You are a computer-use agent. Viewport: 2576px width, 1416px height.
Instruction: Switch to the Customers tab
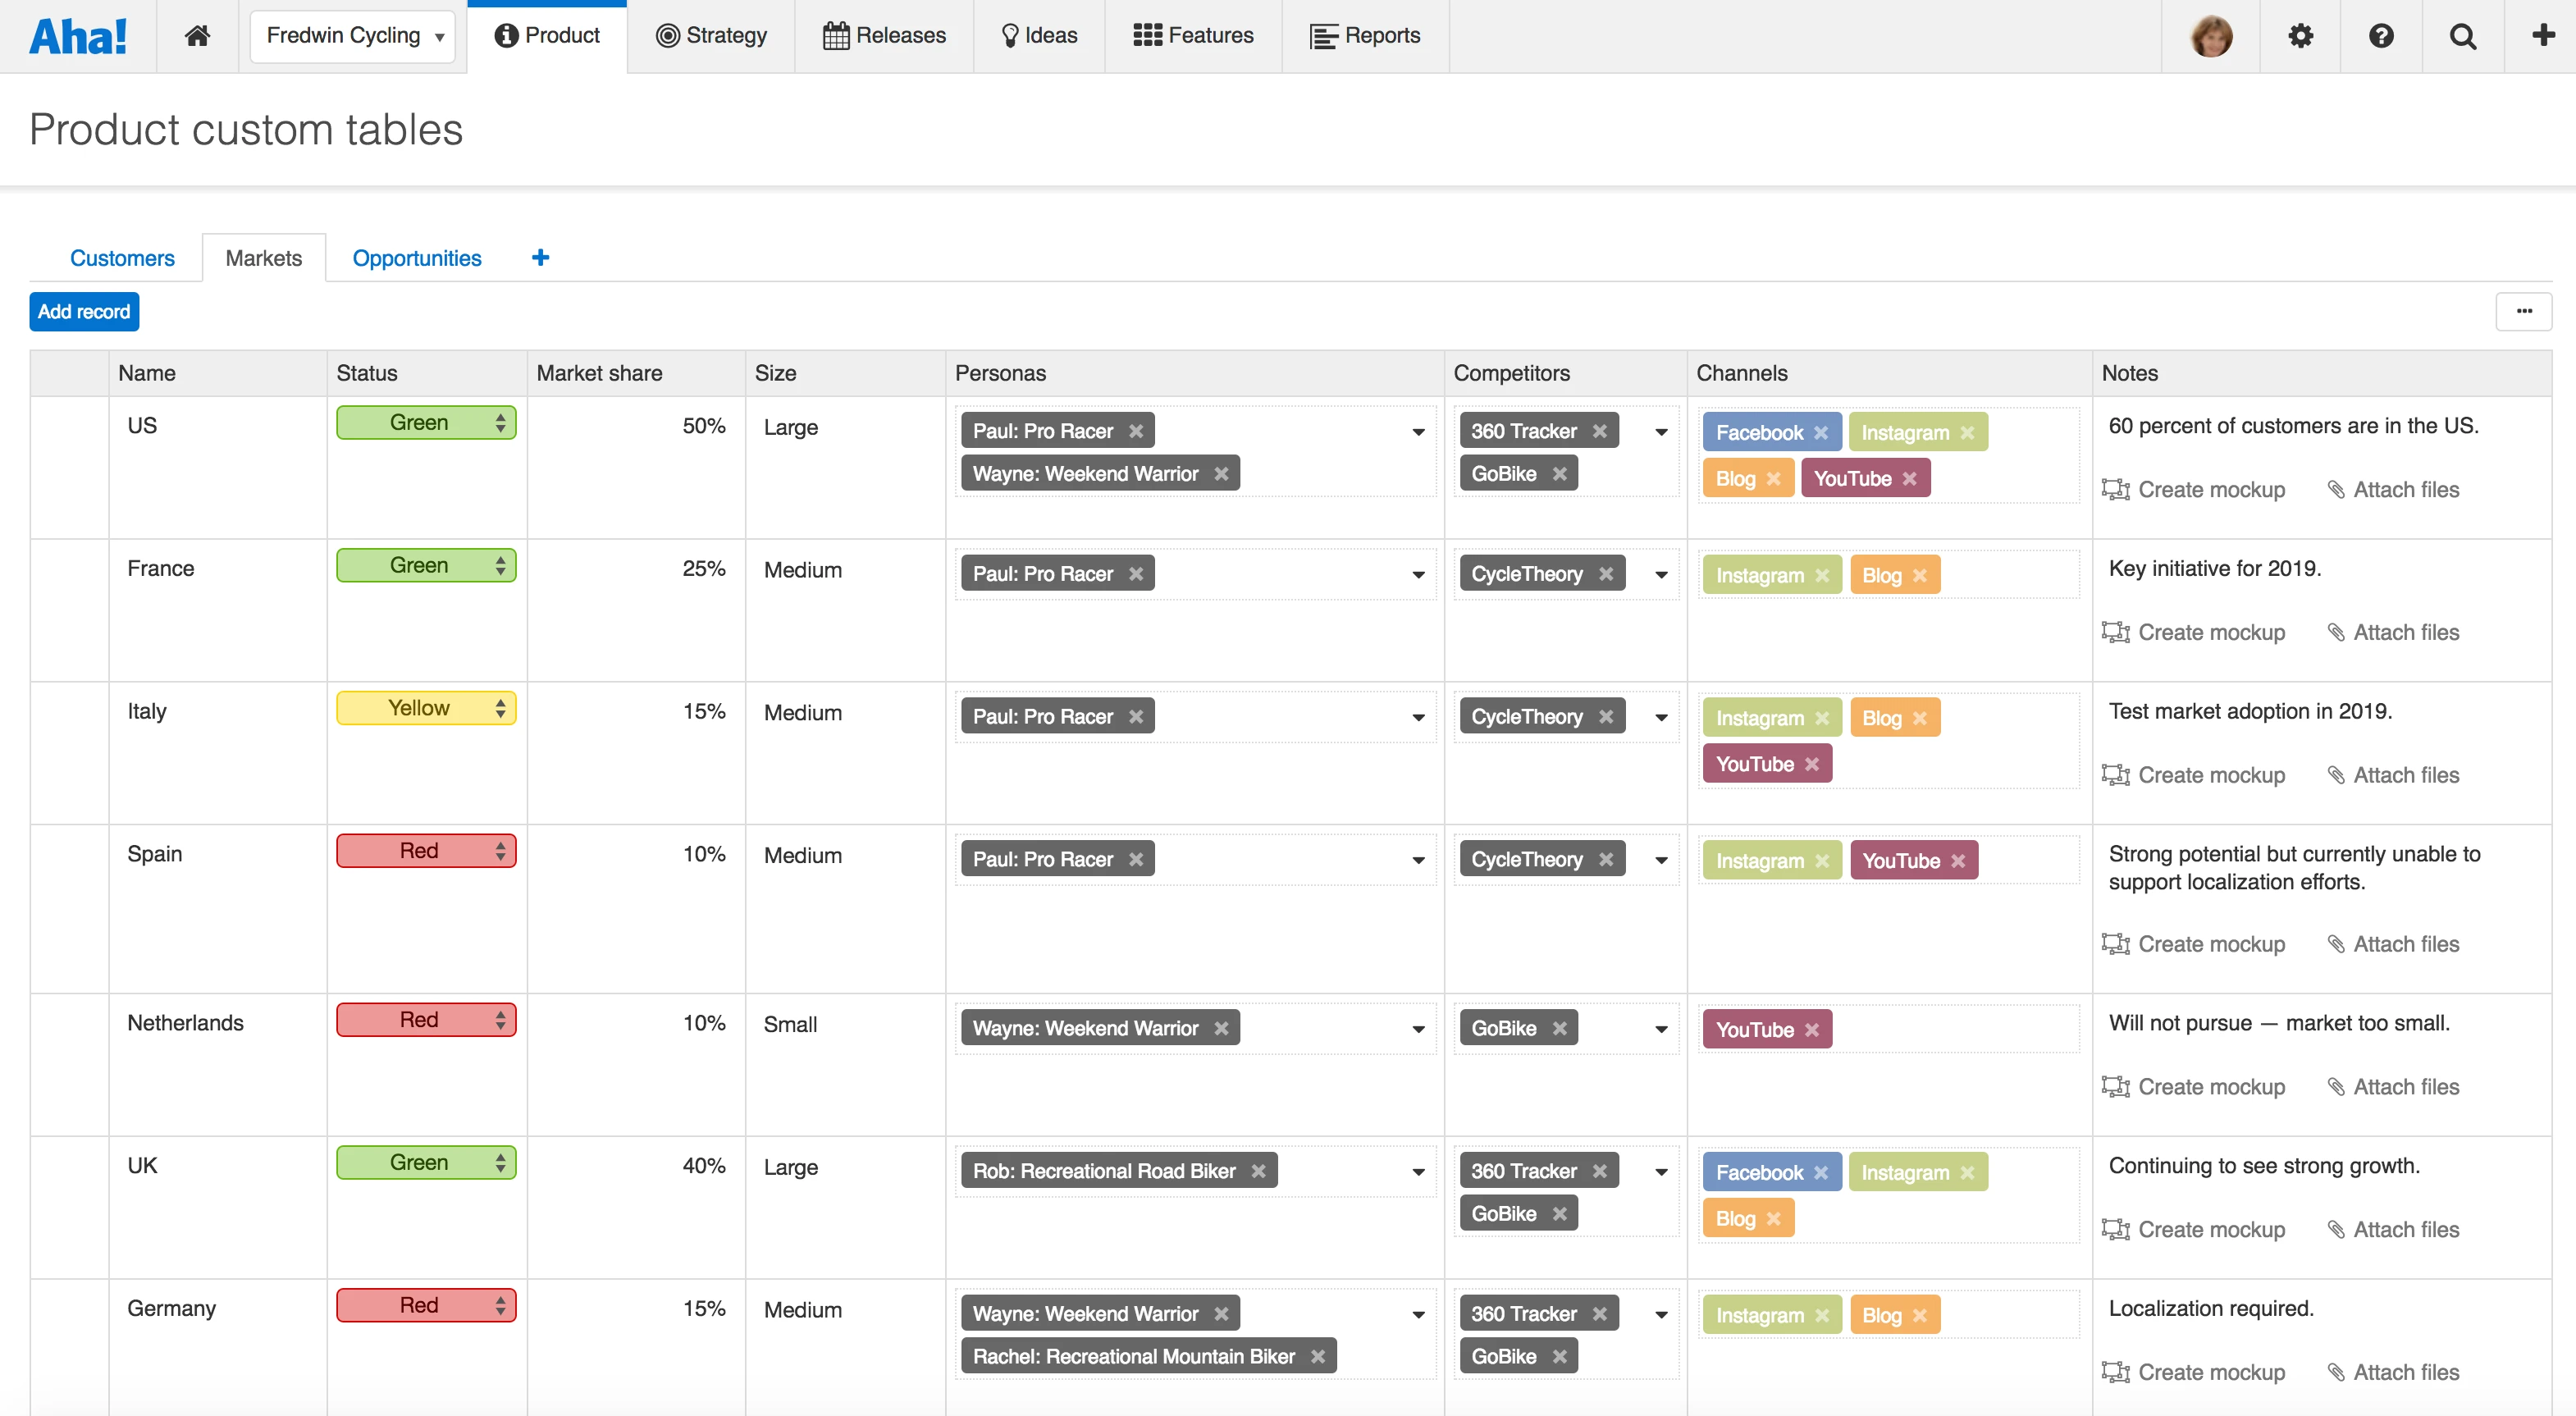[x=122, y=258]
